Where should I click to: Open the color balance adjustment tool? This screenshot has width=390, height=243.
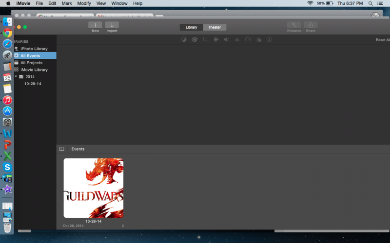[184, 39]
